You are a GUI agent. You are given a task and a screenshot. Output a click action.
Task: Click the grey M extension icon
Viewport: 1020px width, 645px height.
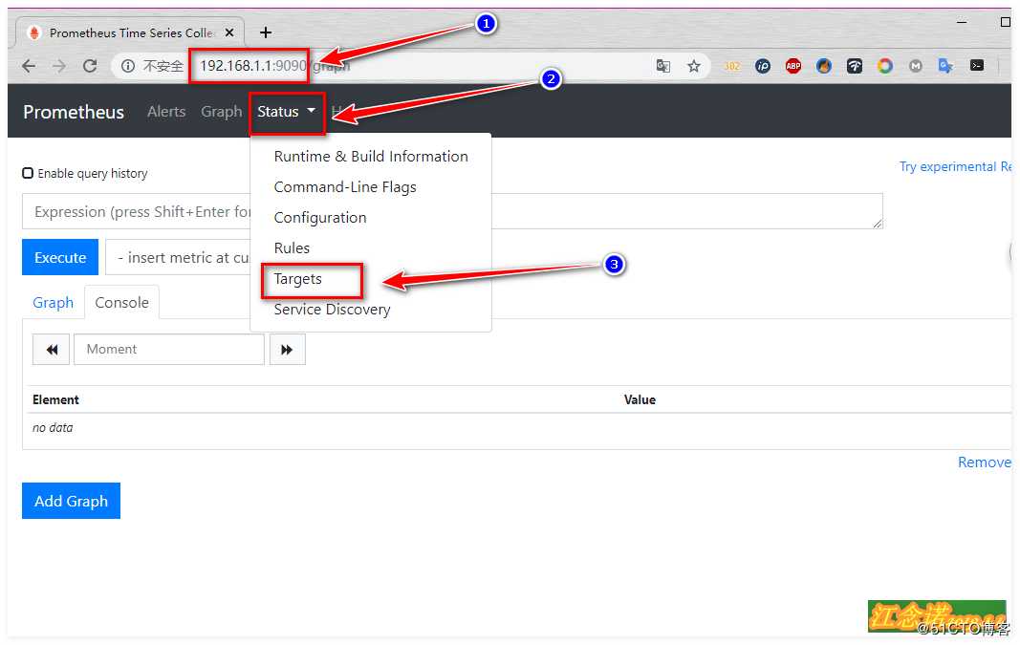point(915,66)
